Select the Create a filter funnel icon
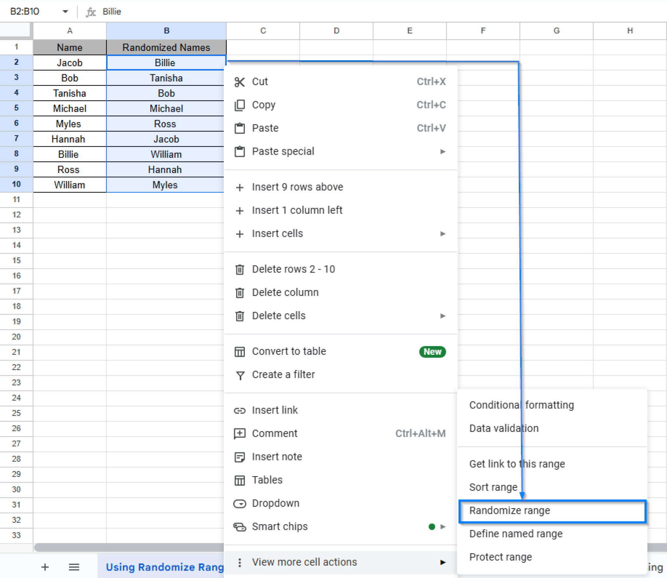This screenshot has width=667, height=578. [x=240, y=375]
